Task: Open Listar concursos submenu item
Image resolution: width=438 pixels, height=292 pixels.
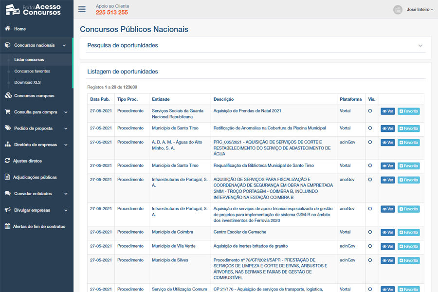Action: tap(29, 59)
